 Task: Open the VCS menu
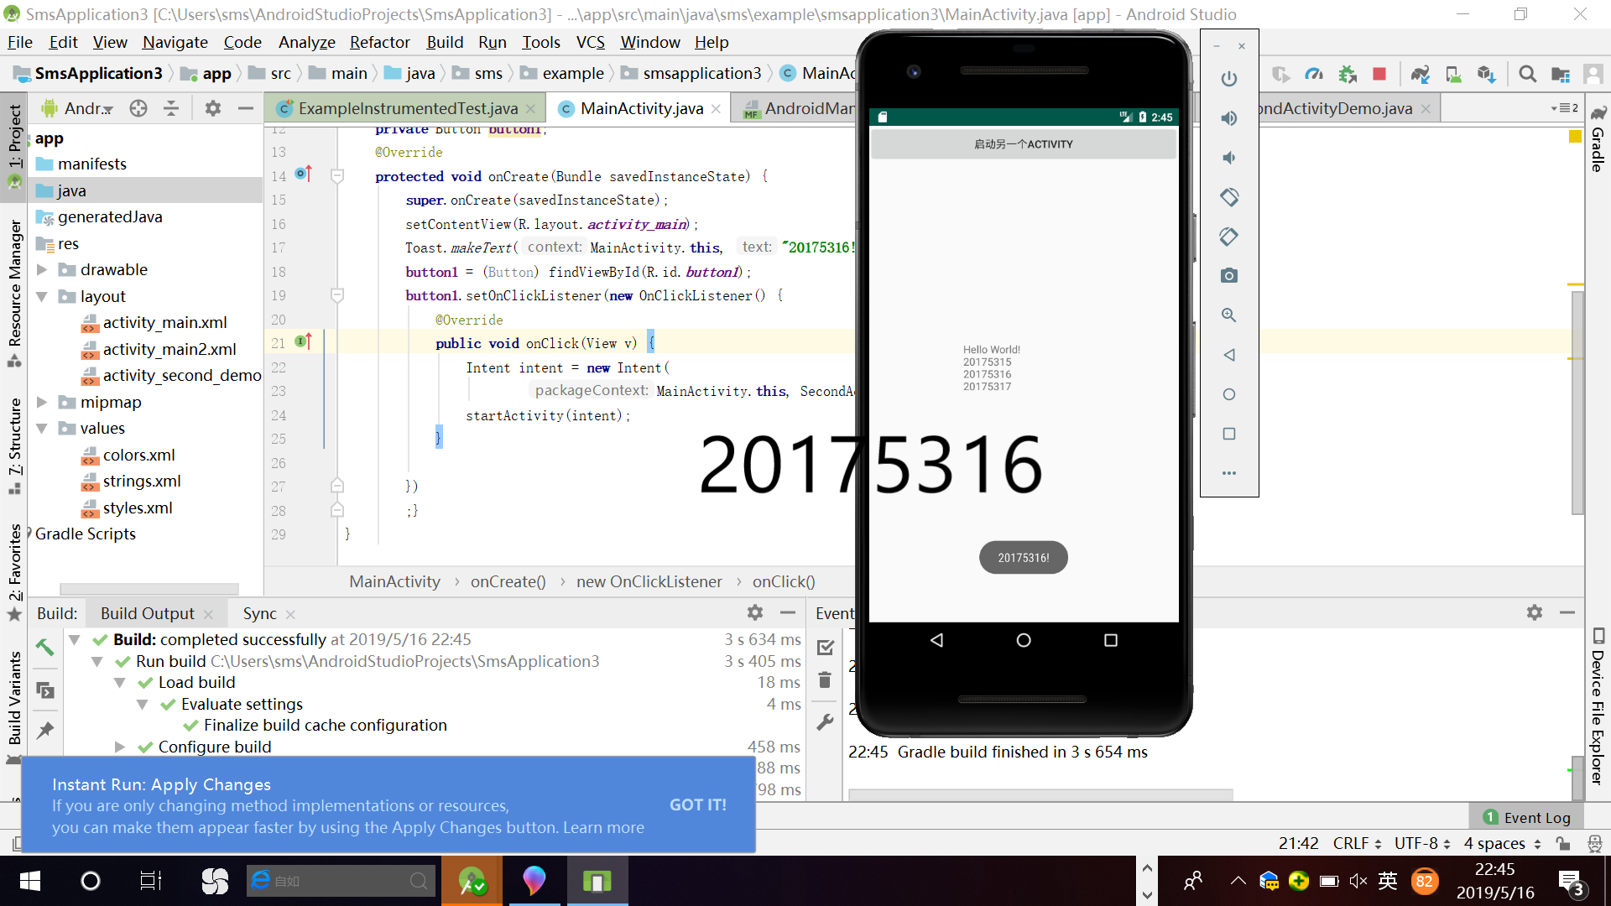tap(590, 42)
